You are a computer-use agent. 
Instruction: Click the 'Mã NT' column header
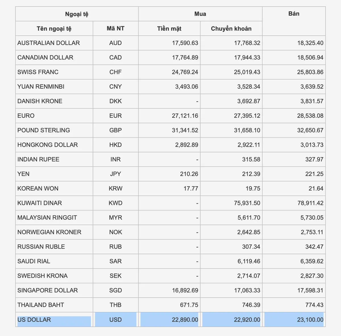click(115, 28)
